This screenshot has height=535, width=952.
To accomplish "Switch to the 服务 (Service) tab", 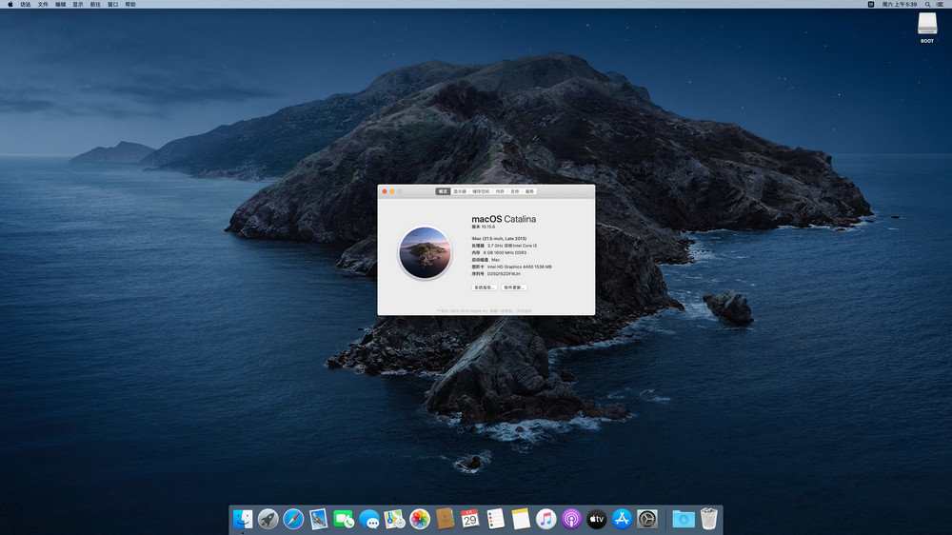I will pos(529,191).
